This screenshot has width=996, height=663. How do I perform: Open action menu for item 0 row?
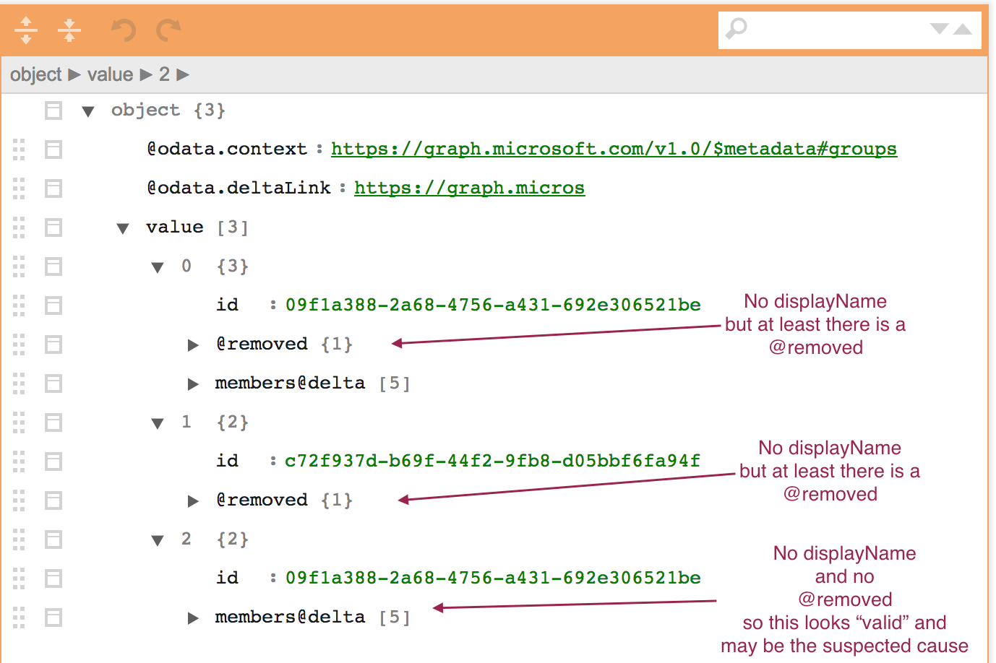click(x=53, y=266)
